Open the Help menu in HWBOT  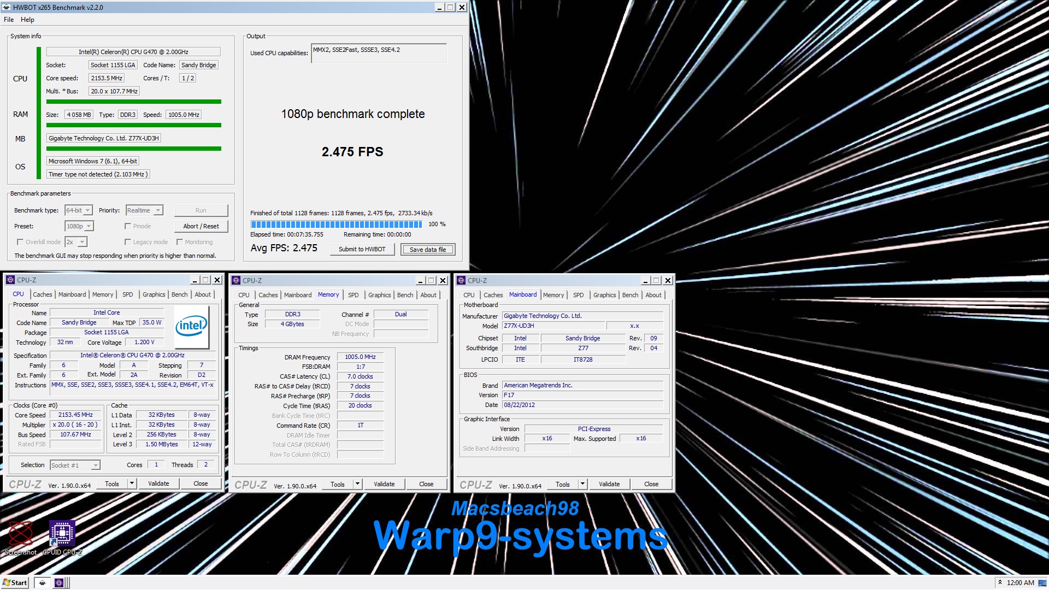point(27,19)
